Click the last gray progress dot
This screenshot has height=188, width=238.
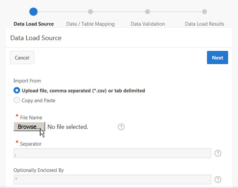point(204,11)
